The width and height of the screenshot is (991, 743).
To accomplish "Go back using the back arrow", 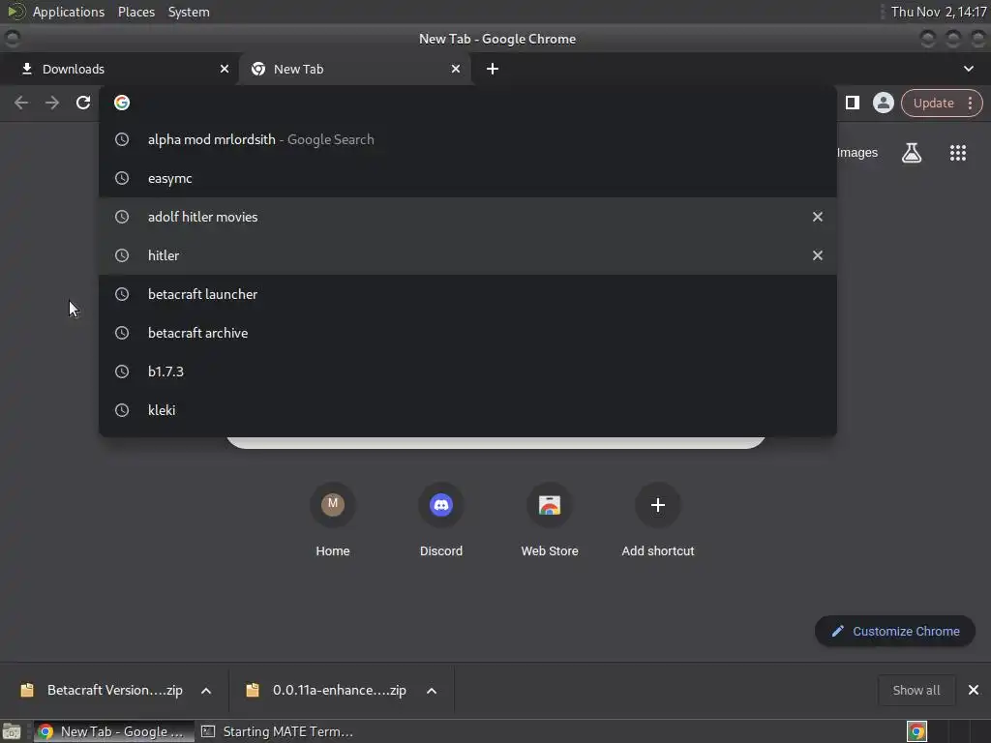I will pyautogui.click(x=21, y=103).
